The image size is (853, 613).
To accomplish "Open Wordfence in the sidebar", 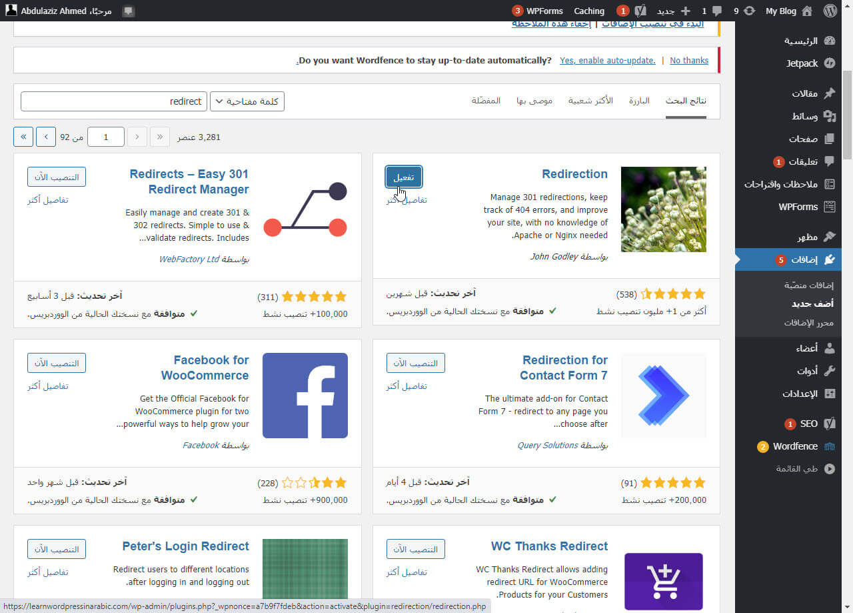I will pyautogui.click(x=794, y=446).
